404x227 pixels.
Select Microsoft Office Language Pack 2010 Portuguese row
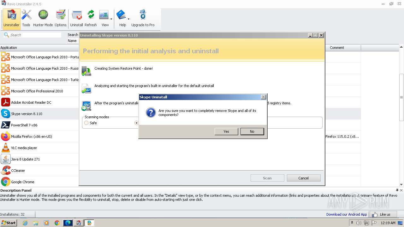tap(39, 57)
